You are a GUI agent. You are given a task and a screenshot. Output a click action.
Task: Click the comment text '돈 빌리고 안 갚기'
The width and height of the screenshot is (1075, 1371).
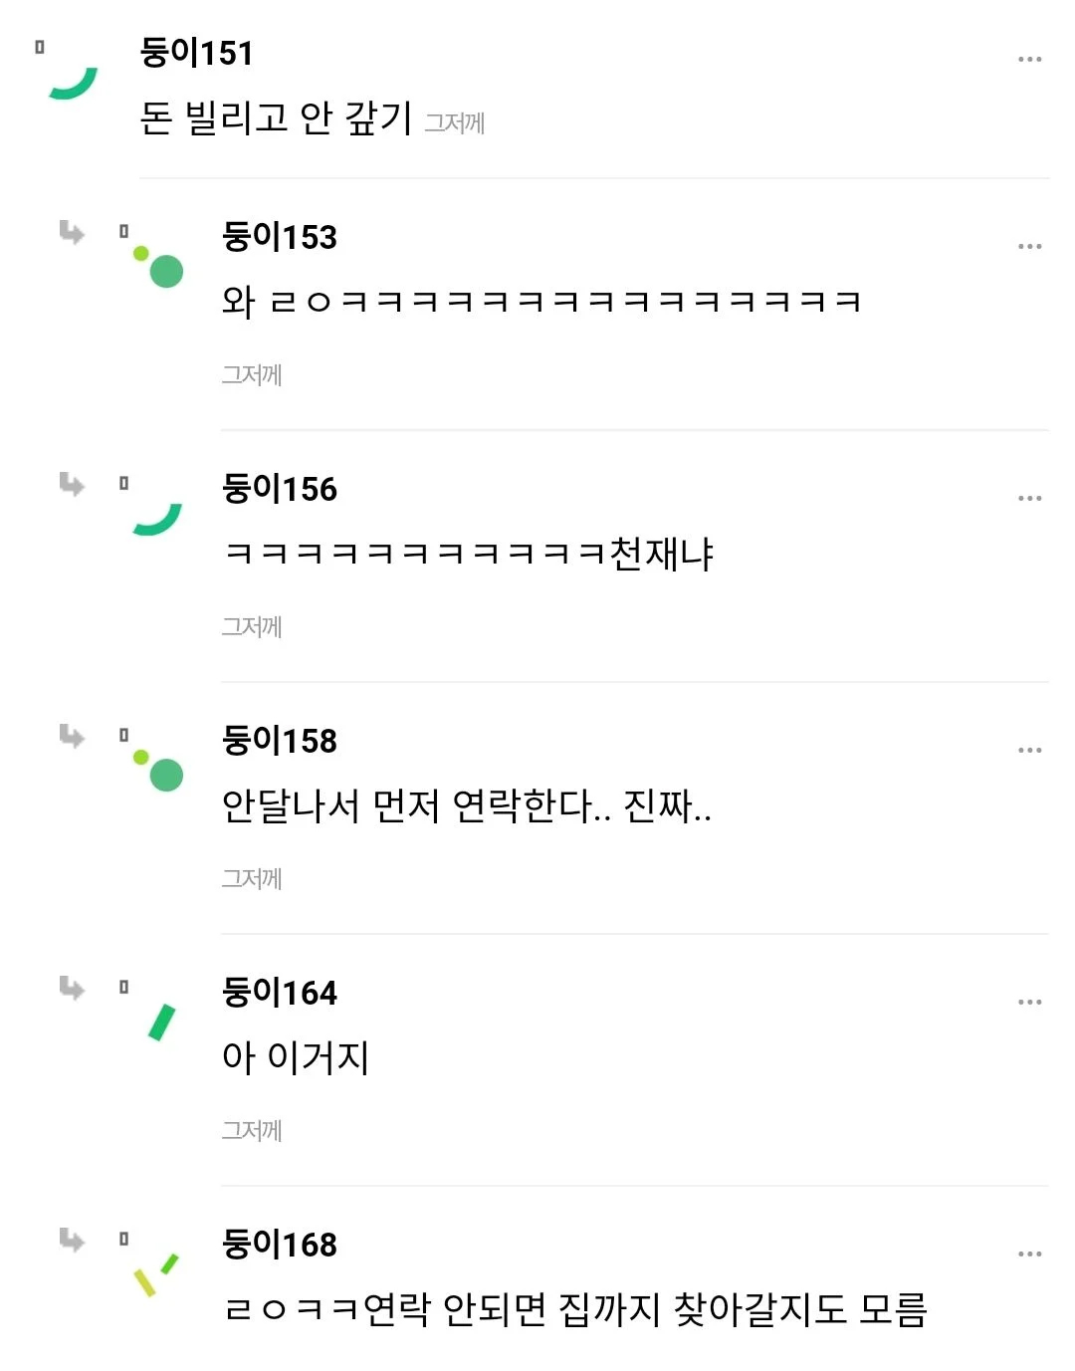tap(276, 118)
